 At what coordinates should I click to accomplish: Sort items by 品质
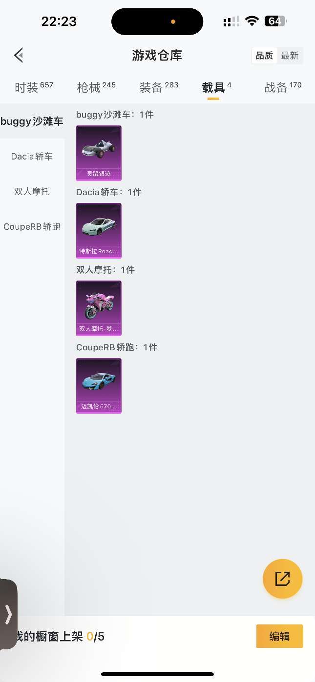click(x=265, y=56)
